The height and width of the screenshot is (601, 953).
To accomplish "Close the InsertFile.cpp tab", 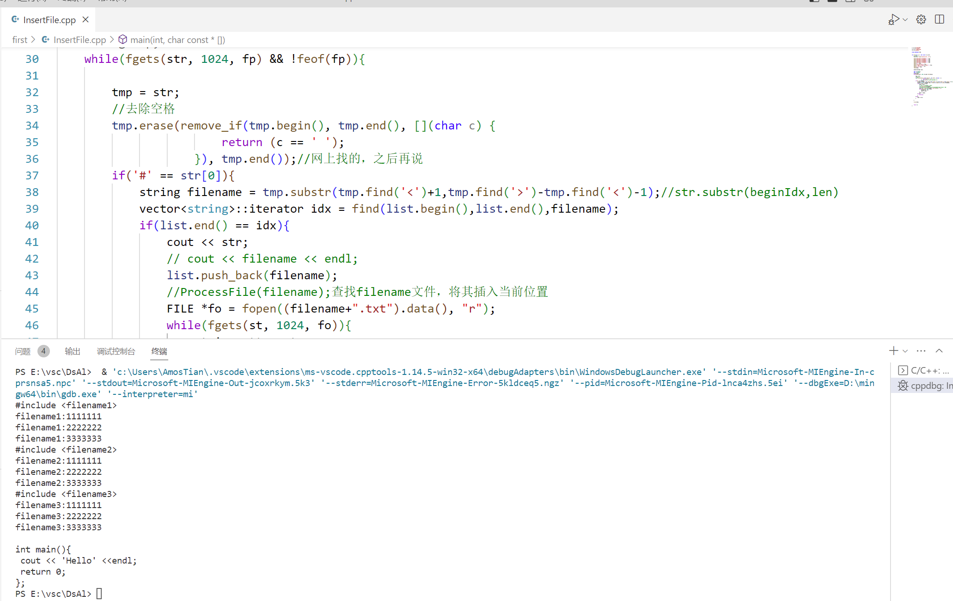I will coord(86,19).
